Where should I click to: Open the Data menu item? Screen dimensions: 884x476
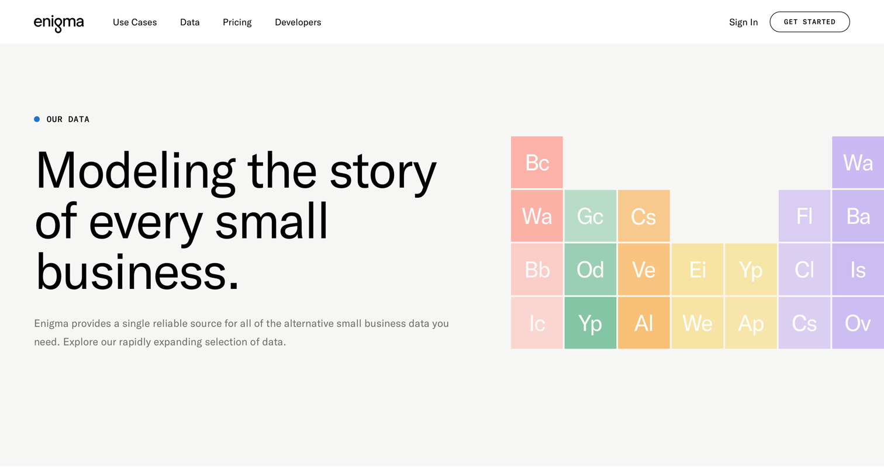190,22
